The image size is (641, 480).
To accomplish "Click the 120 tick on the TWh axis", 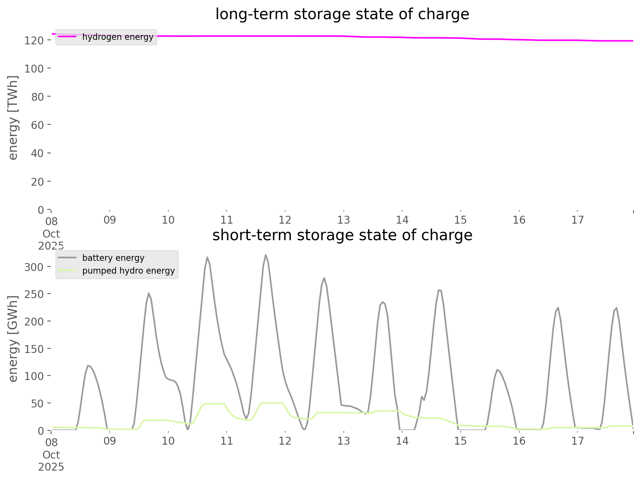I will tap(34, 41).
